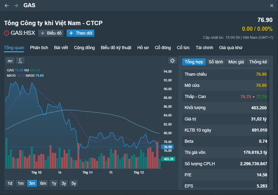Viewport: 278px width, 195px height.
Task: Go forward with the right arrow icon
Action: [x=16, y=6]
